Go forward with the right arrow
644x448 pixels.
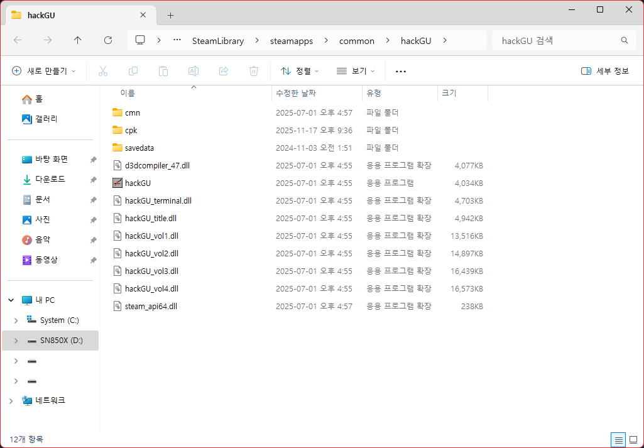coord(48,40)
